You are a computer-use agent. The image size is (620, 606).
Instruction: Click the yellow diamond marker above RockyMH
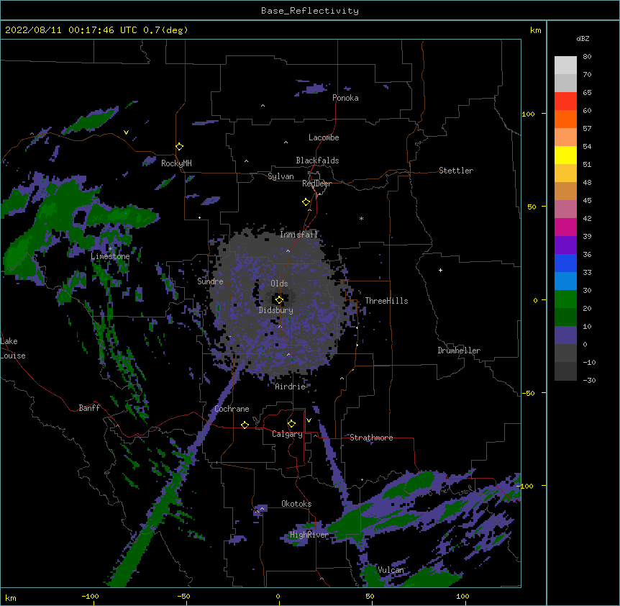pyautogui.click(x=180, y=147)
